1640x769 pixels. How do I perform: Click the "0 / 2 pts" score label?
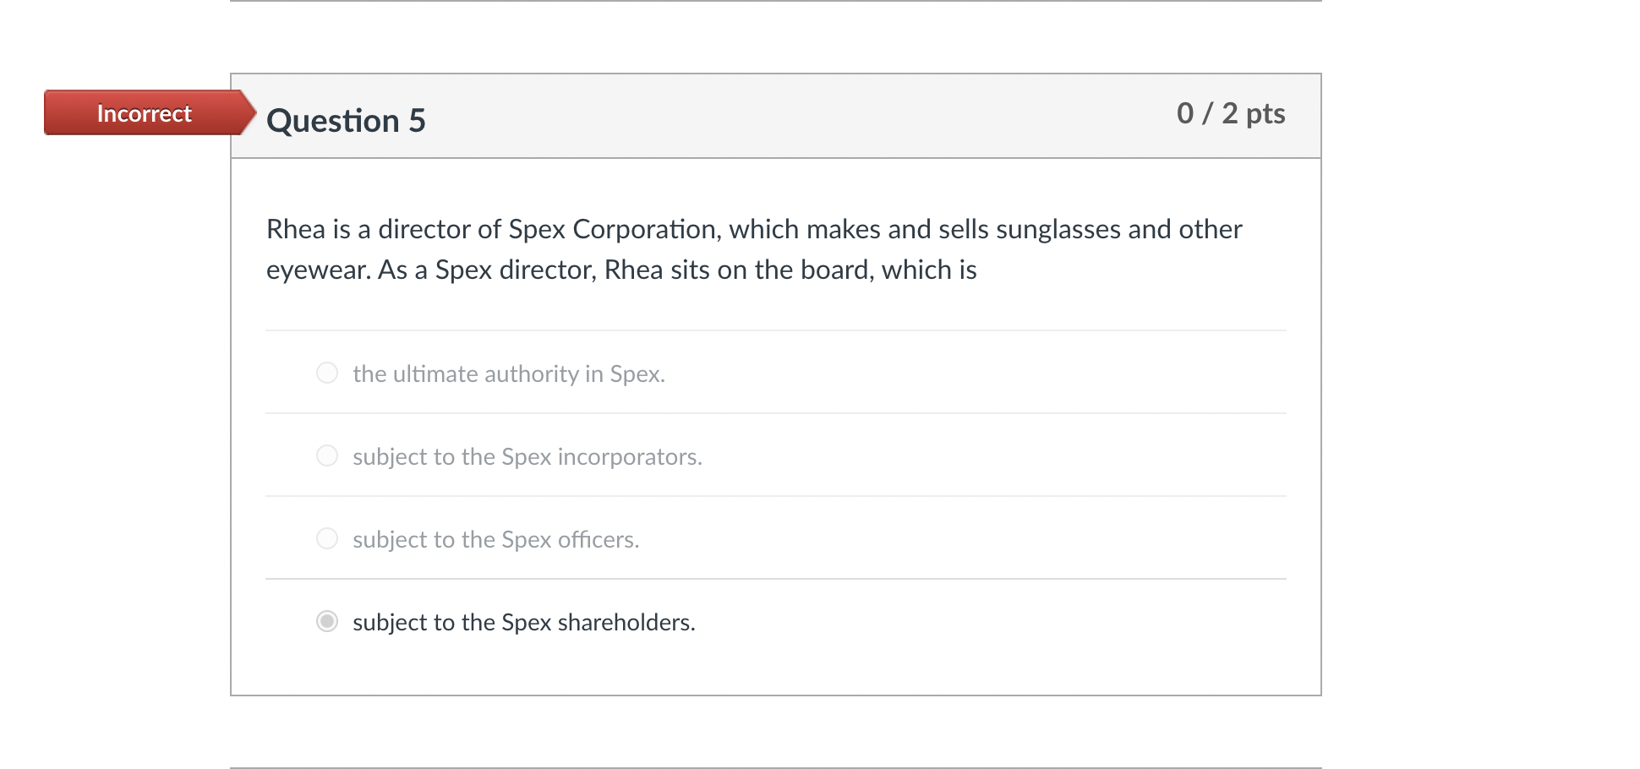1230,113
